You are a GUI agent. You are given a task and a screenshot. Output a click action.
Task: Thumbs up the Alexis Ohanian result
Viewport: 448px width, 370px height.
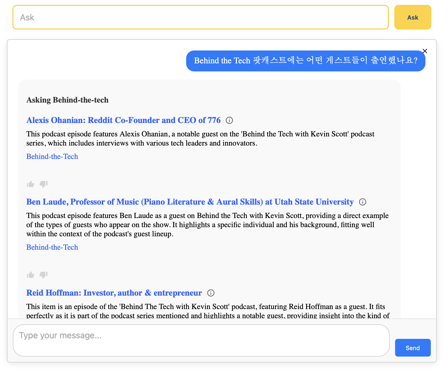(31, 184)
